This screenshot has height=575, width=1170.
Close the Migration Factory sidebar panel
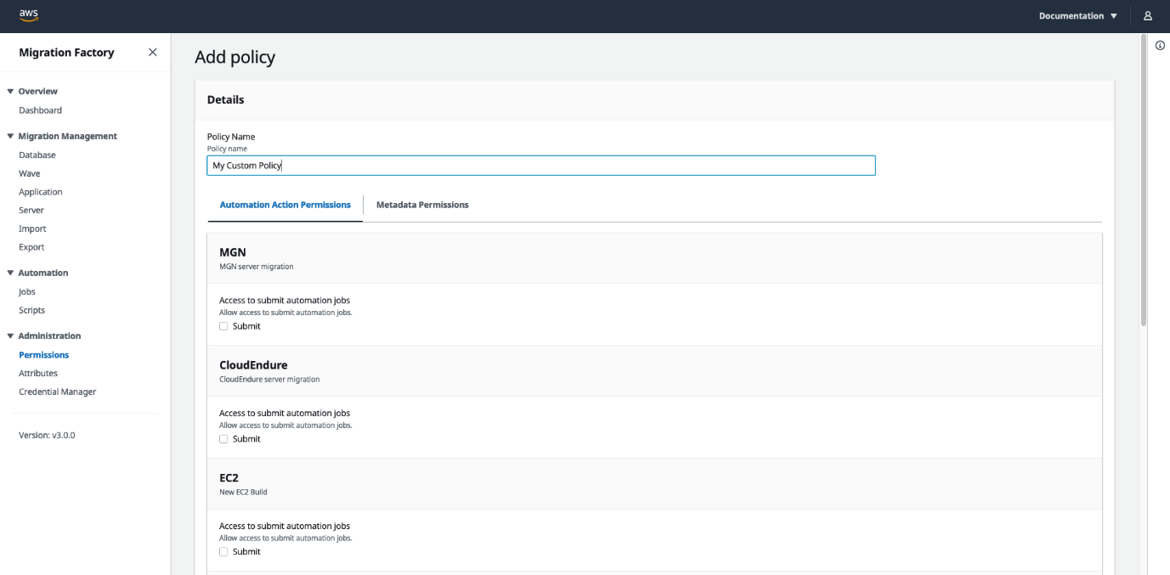(152, 52)
